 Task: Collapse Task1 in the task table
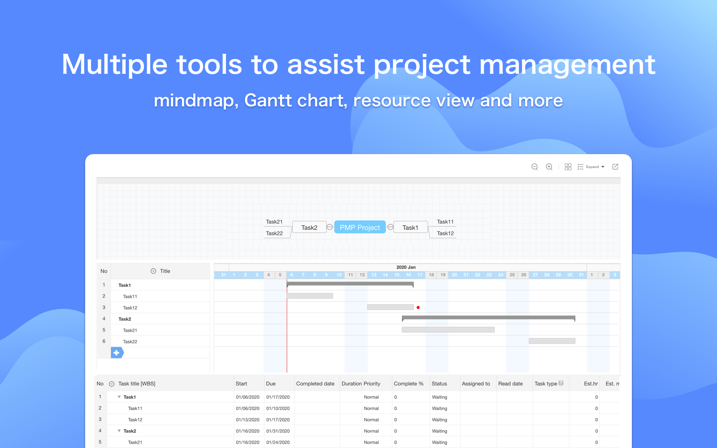[x=119, y=397]
